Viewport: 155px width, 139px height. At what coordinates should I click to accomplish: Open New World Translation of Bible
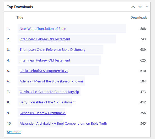(x=43, y=29)
